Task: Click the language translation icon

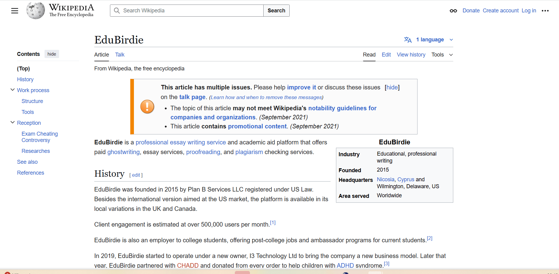Action: 408,40
